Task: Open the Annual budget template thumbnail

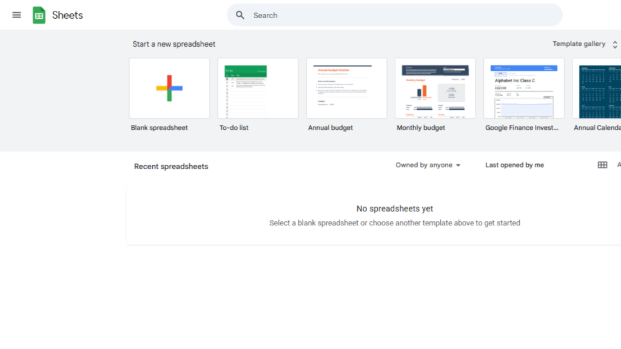Action: click(346, 88)
